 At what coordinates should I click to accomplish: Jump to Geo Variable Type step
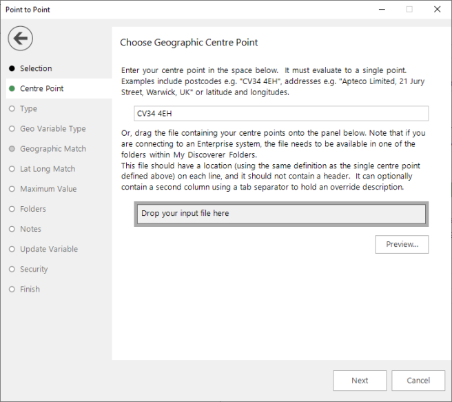coord(53,129)
